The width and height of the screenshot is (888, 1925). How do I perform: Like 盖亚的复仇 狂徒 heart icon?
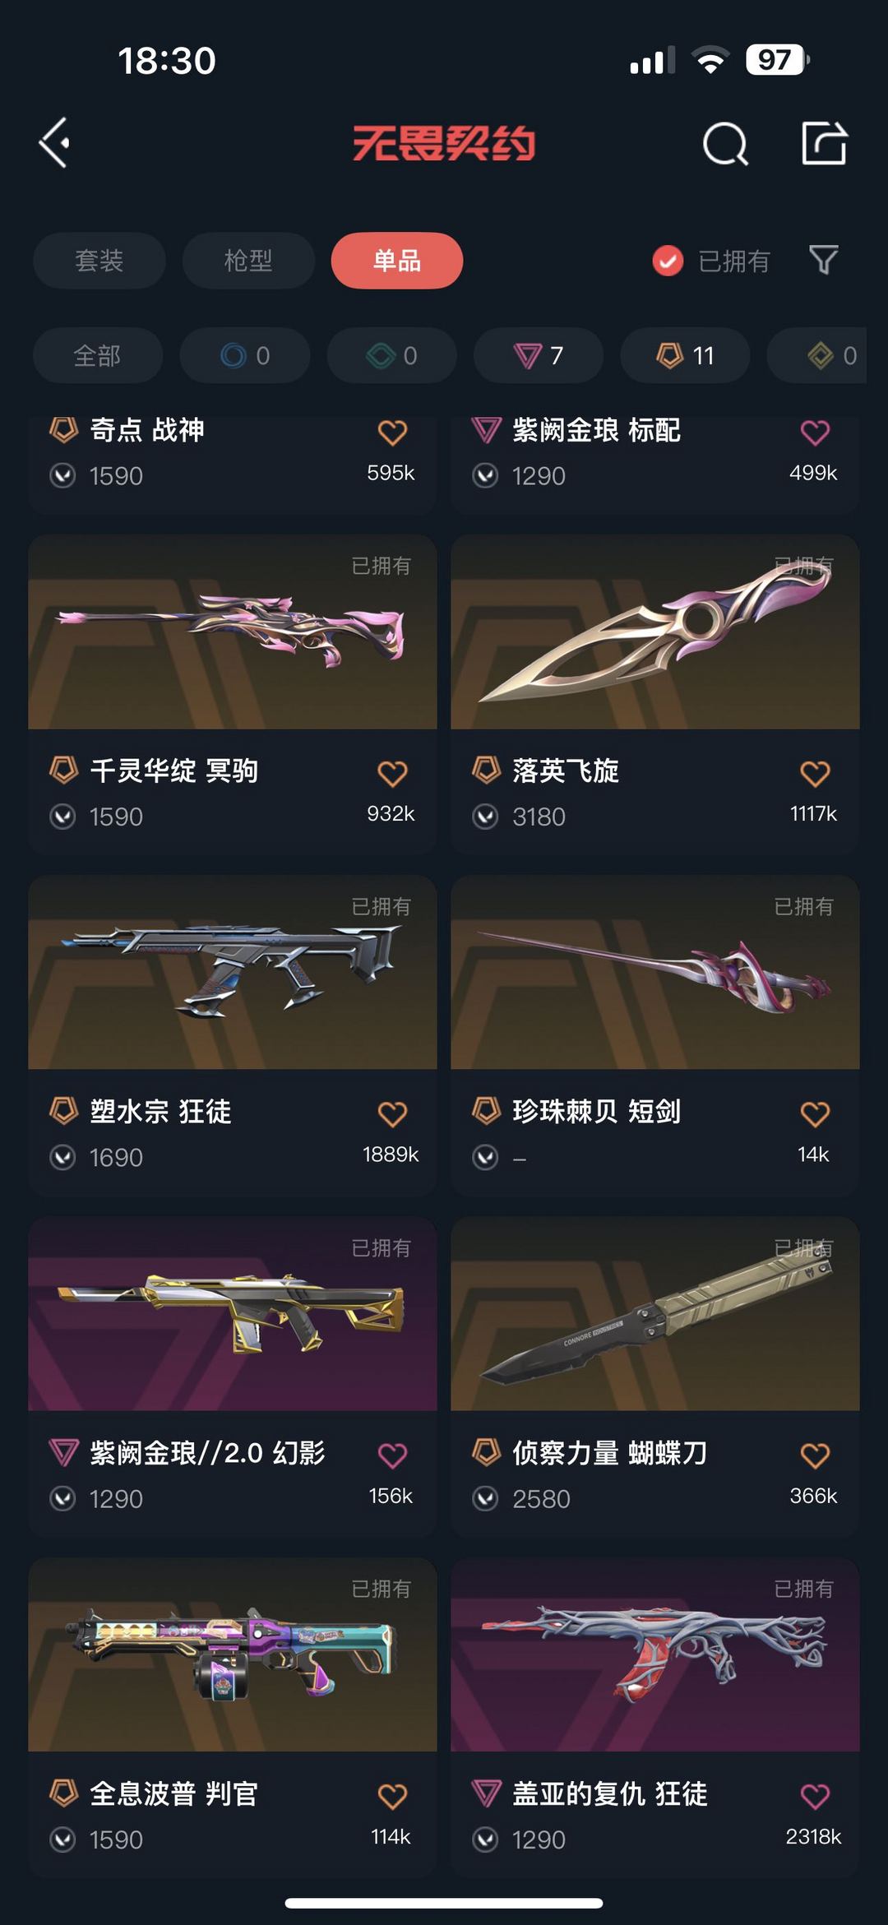(815, 1797)
